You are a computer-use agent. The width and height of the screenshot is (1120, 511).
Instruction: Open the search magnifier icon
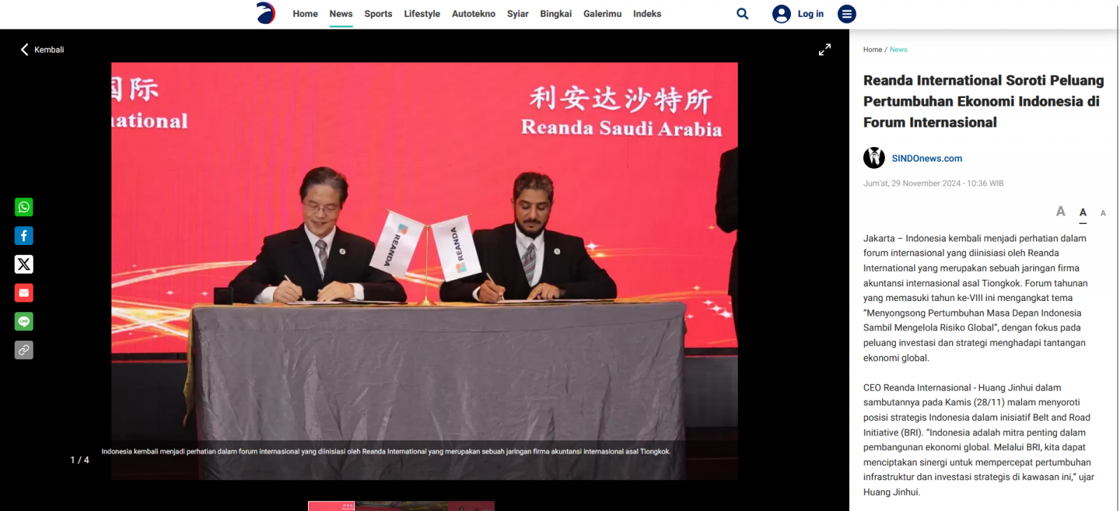pos(743,13)
